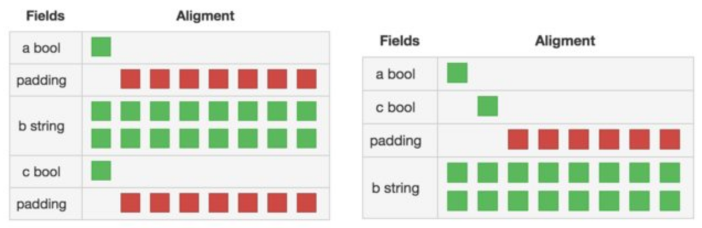Screen dimensions: 702x228
Task: Select the a bool label in the left table
Action: point(41,48)
